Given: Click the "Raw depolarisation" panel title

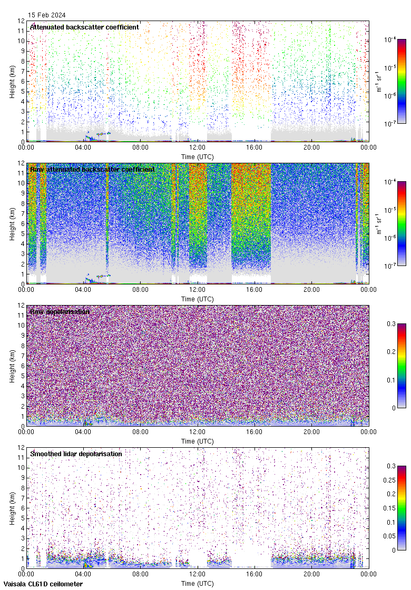Looking at the screenshot, I should click(x=60, y=311).
